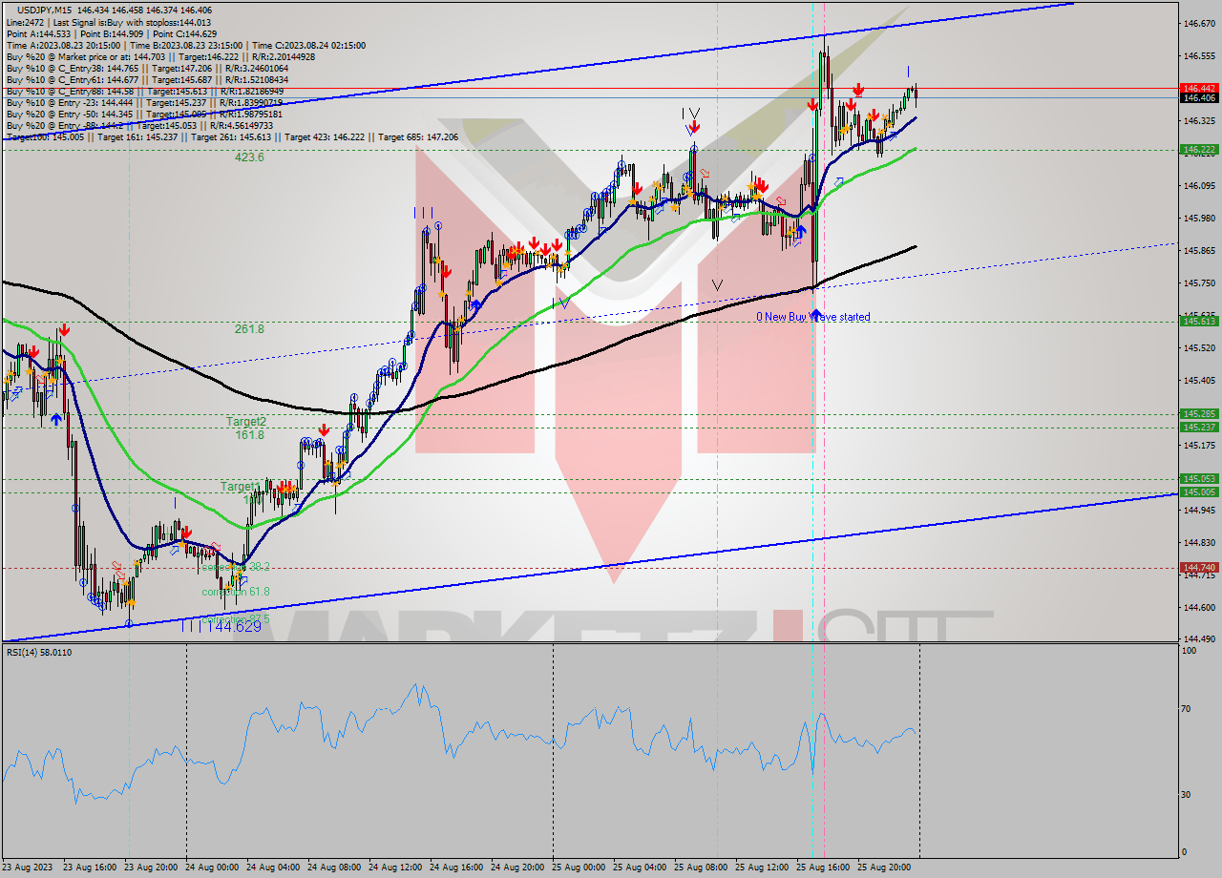The height and width of the screenshot is (878, 1222).
Task: Click the 'Target1' Fibonacci label
Action: 238,486
